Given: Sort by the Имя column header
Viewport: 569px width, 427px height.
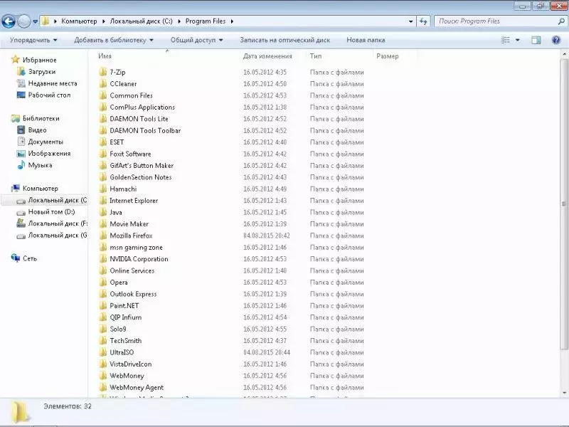Looking at the screenshot, I should (105, 56).
